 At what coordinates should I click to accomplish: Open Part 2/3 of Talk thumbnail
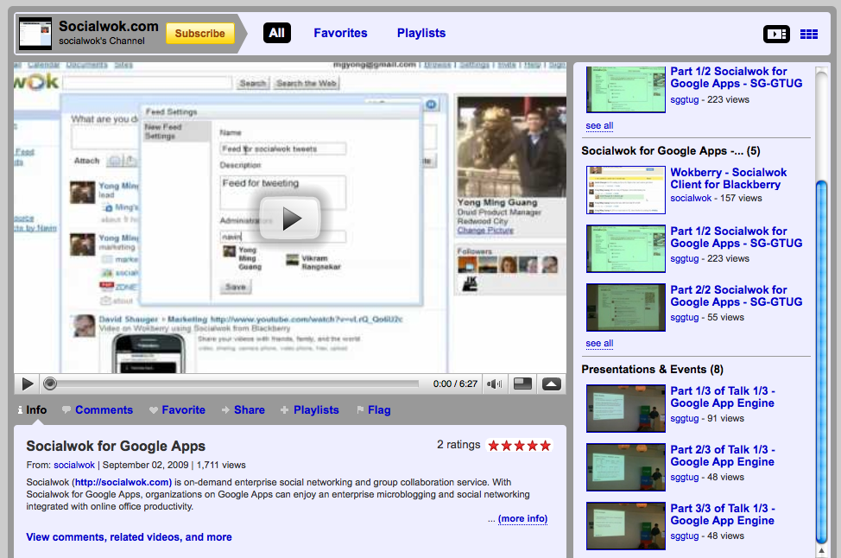coord(625,467)
